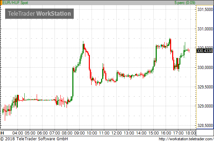Click the 10:00 time axis label
This screenshot has height=142, width=214.
92,133
